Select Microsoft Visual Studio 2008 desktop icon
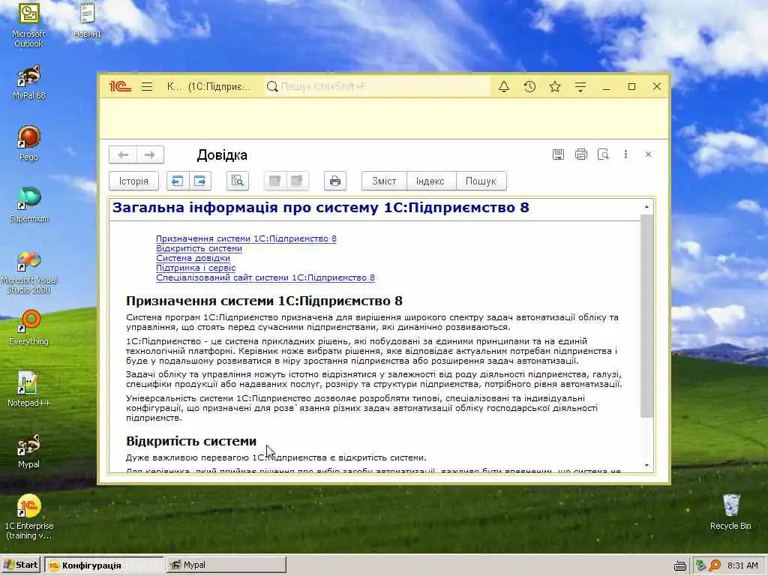The image size is (768, 576). 28,272
